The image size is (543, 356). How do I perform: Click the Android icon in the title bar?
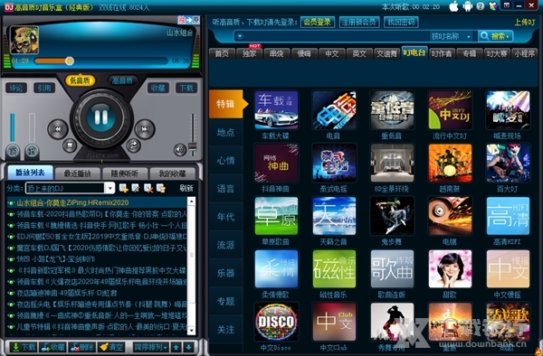[467, 6]
